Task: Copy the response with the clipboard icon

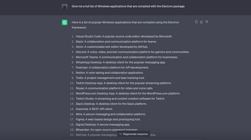Action: (196, 22)
